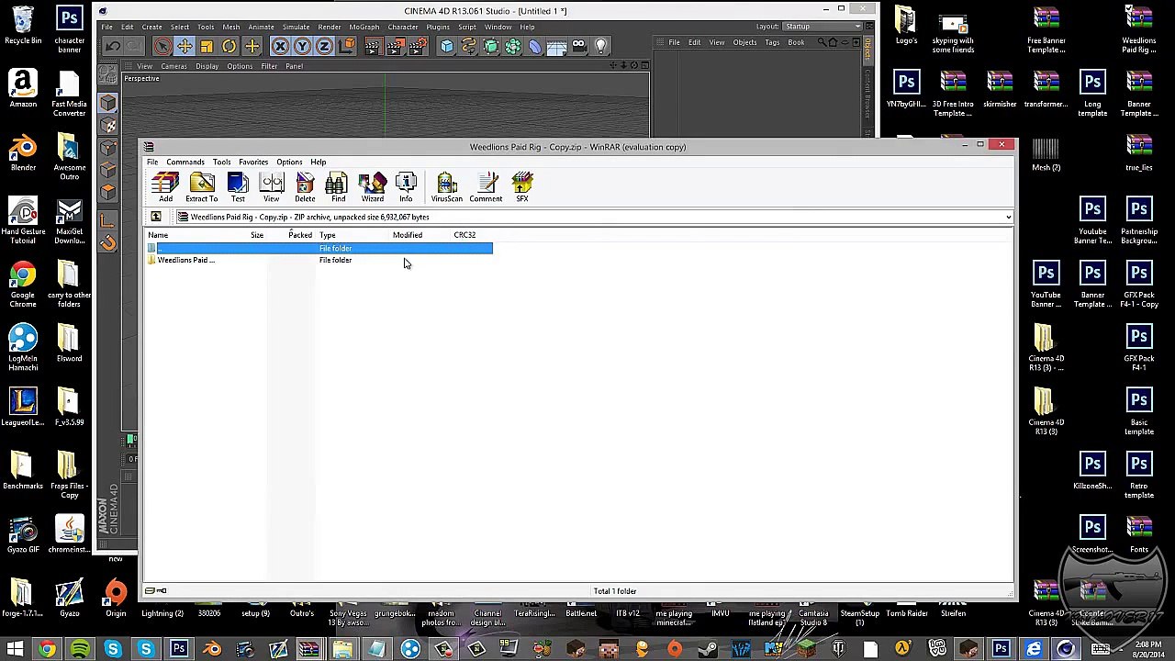Select the Basic template desktop file
Screen dimensions: 1175x661
point(1139,412)
